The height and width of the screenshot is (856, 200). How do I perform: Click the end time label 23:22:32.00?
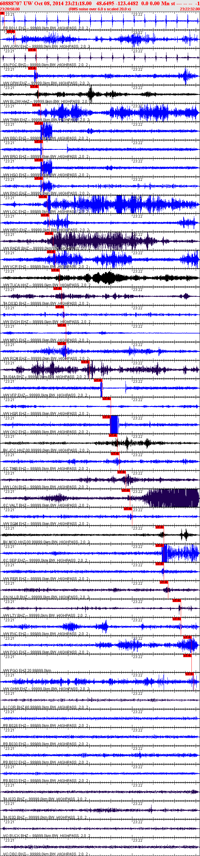click(190, 9)
